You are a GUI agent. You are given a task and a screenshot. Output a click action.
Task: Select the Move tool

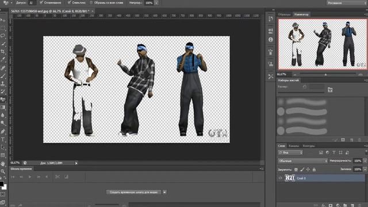[3, 20]
